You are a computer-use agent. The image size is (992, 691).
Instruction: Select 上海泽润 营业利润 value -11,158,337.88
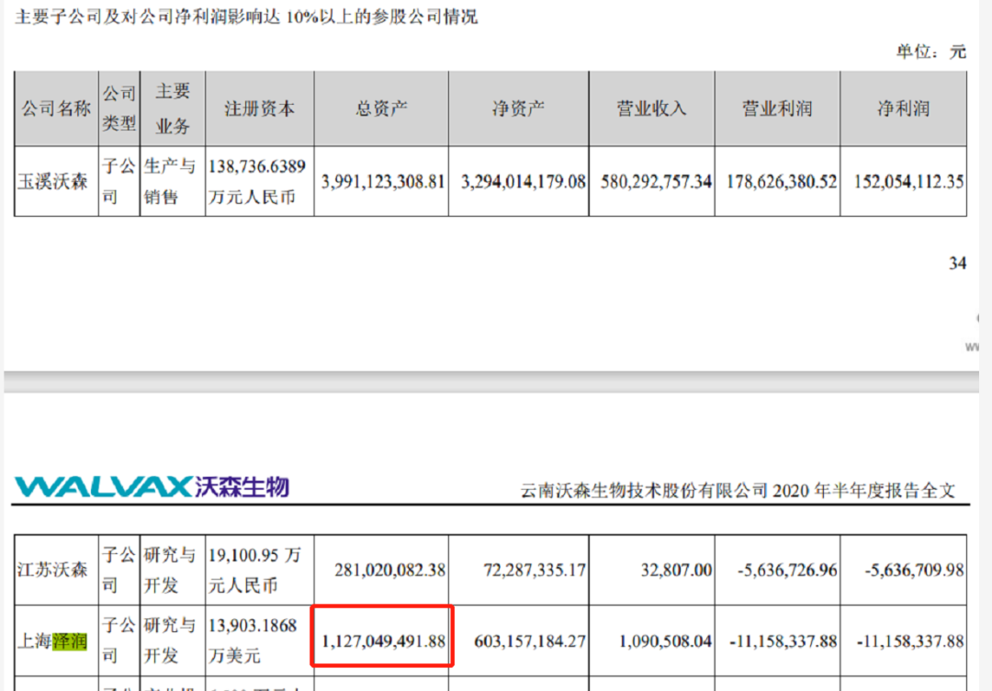tap(783, 641)
